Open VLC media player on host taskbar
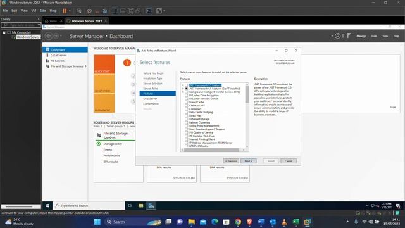 [x=284, y=222]
